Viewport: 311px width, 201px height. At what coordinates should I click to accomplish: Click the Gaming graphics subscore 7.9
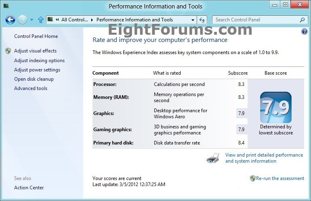click(241, 130)
